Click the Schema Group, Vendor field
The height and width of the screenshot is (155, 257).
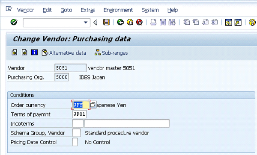tap(77, 133)
